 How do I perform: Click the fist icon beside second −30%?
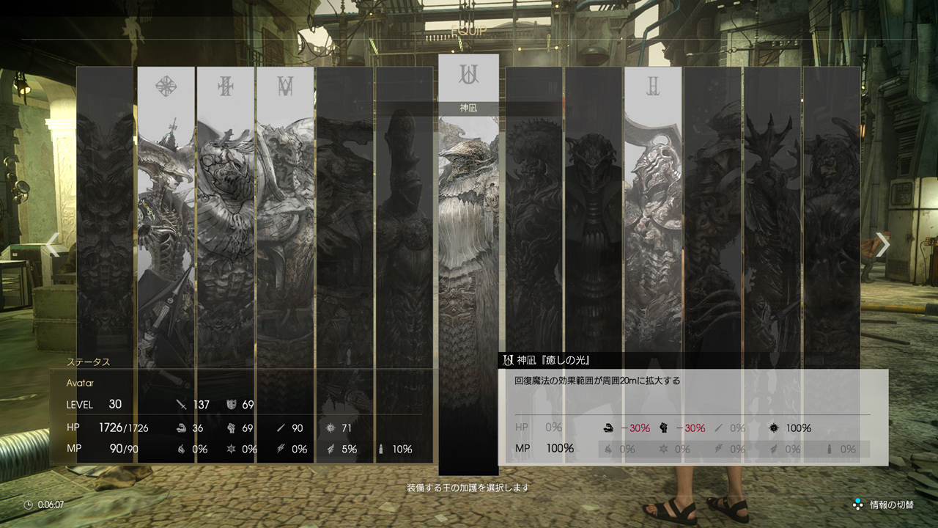point(664,428)
